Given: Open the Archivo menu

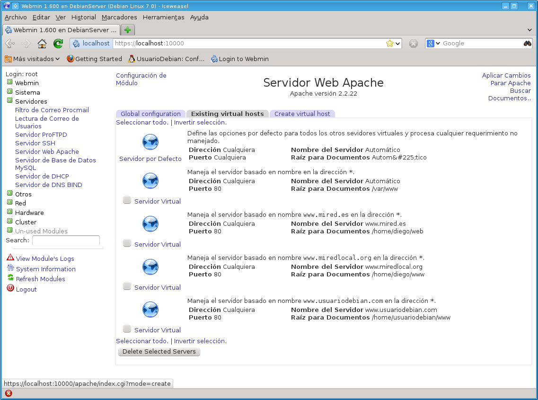Looking at the screenshot, I should (x=16, y=17).
